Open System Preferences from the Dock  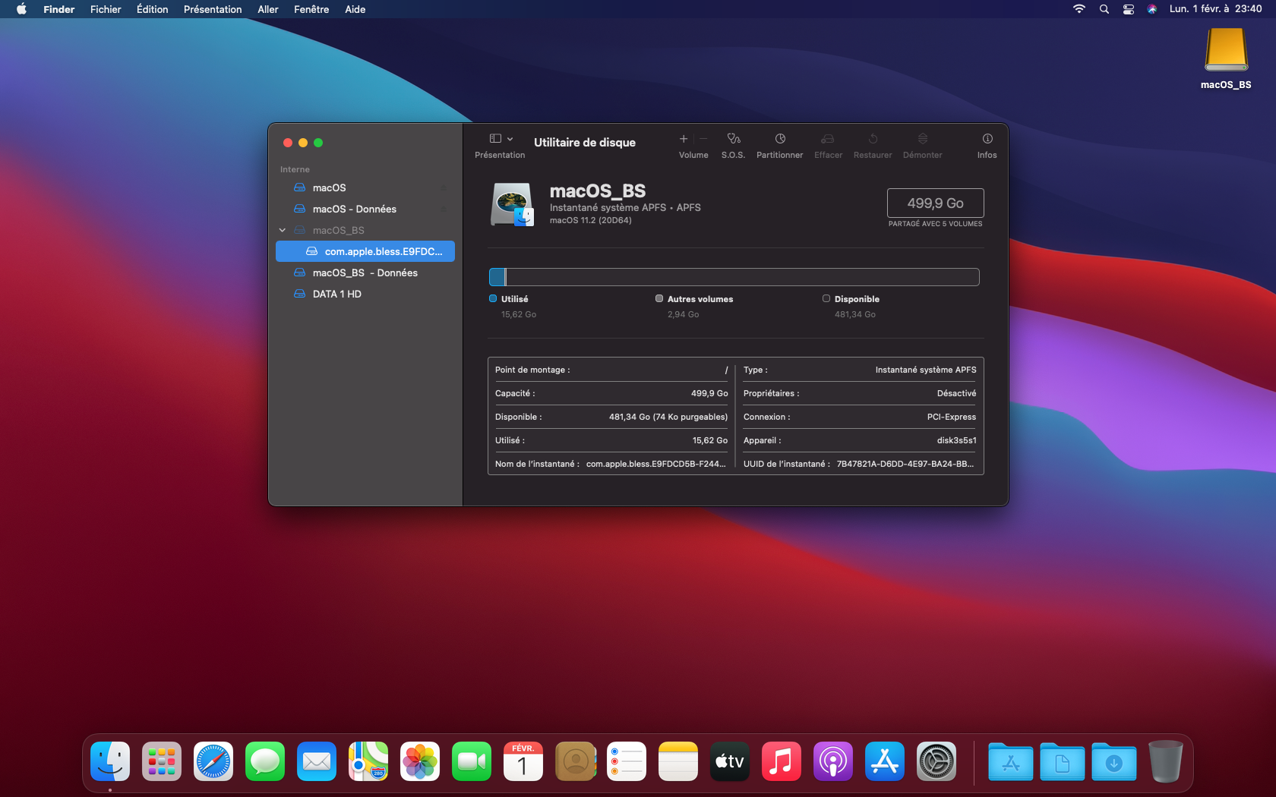936,761
